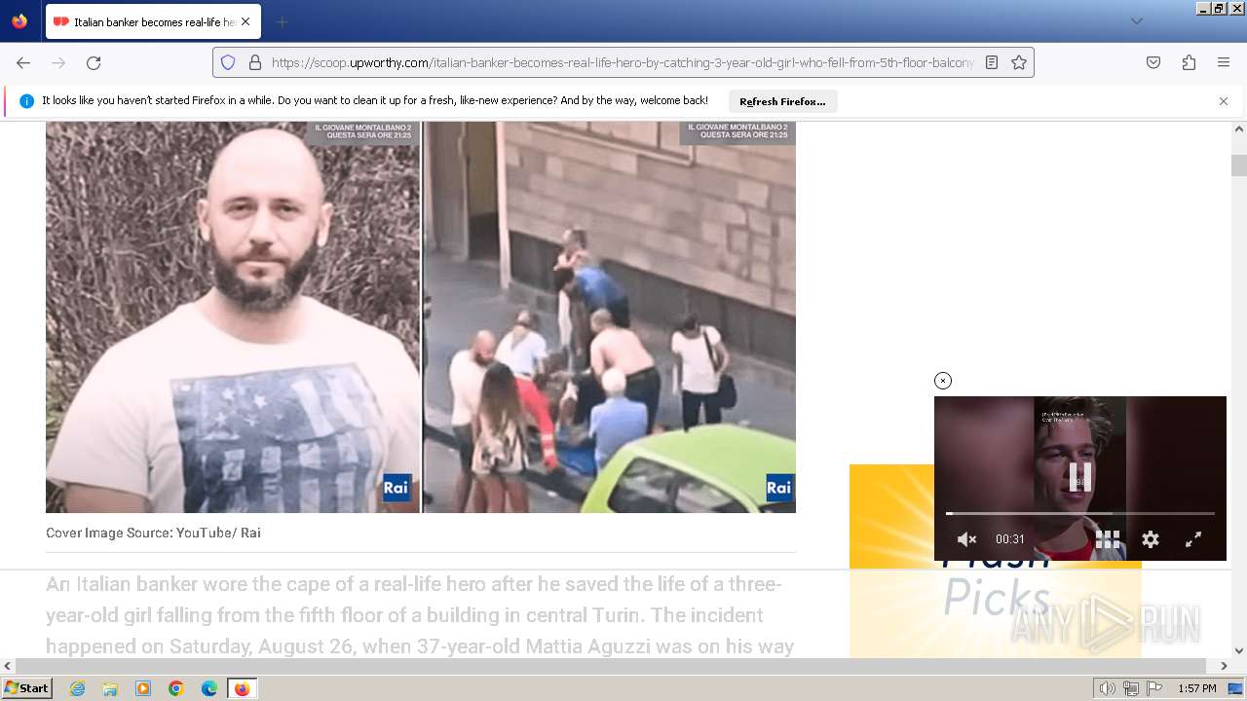Launch Microsoft Edge from taskbar
1247x701 pixels.
pyautogui.click(x=209, y=688)
